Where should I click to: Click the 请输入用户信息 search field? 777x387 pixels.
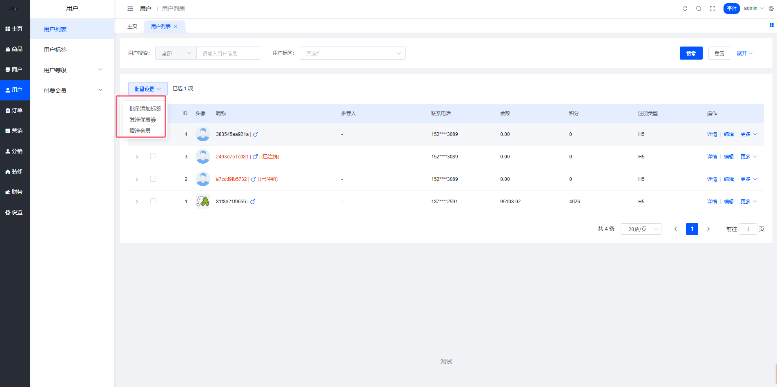tap(229, 53)
